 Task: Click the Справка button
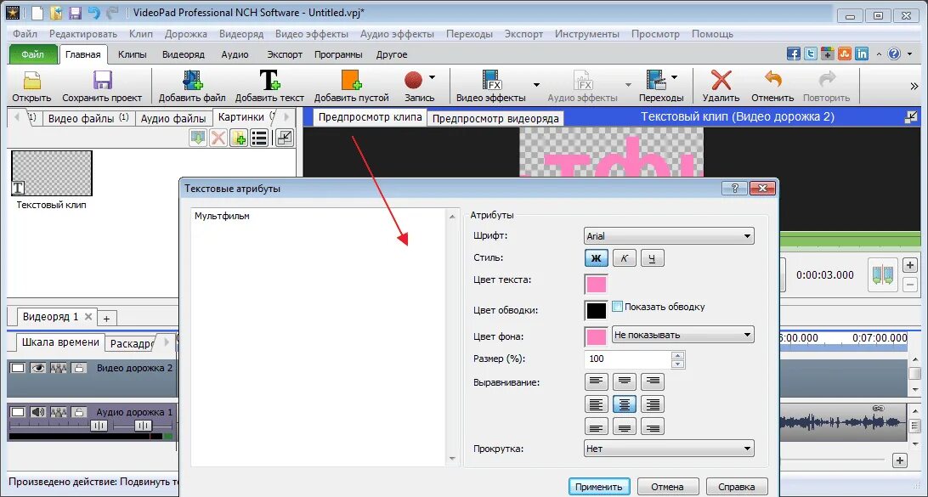(x=737, y=487)
